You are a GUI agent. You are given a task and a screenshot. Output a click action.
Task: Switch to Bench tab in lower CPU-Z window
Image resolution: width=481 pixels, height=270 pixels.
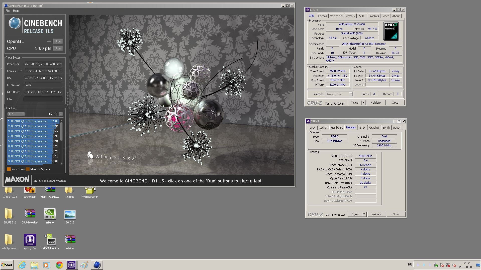click(386, 128)
